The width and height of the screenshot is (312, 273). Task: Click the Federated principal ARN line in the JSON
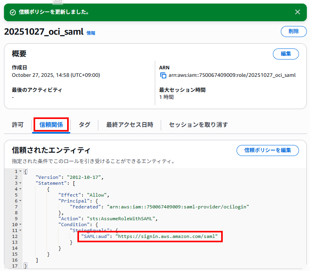coord(160,207)
